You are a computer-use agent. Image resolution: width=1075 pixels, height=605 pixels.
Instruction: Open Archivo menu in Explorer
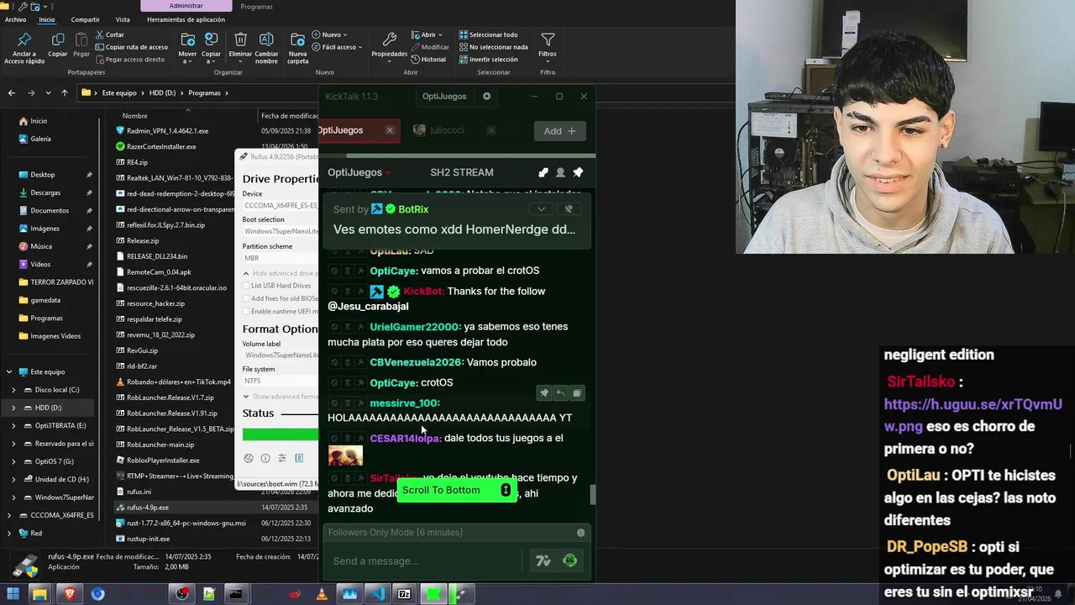click(15, 19)
